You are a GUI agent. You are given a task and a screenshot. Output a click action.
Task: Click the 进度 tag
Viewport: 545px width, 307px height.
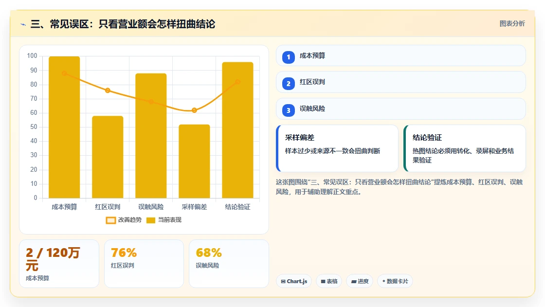click(x=360, y=281)
